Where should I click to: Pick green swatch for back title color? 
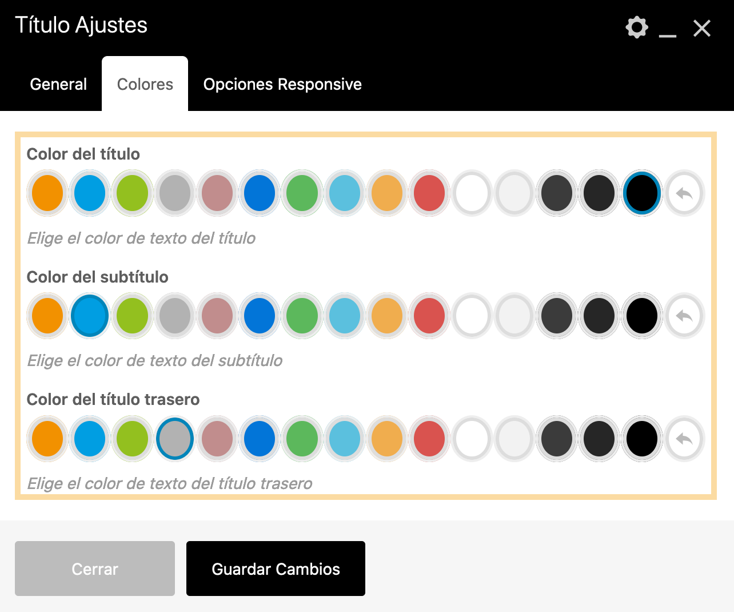(x=302, y=439)
